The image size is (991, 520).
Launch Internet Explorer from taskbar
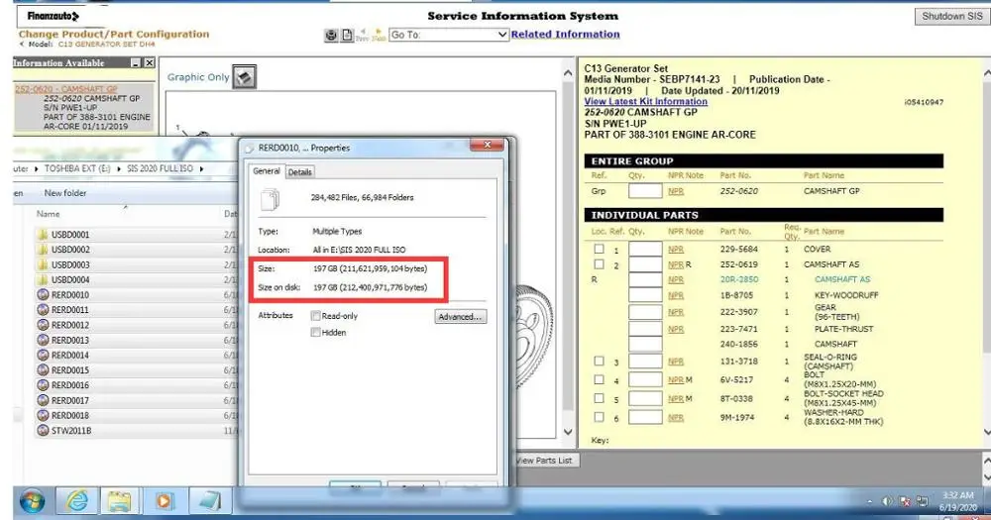tap(77, 502)
